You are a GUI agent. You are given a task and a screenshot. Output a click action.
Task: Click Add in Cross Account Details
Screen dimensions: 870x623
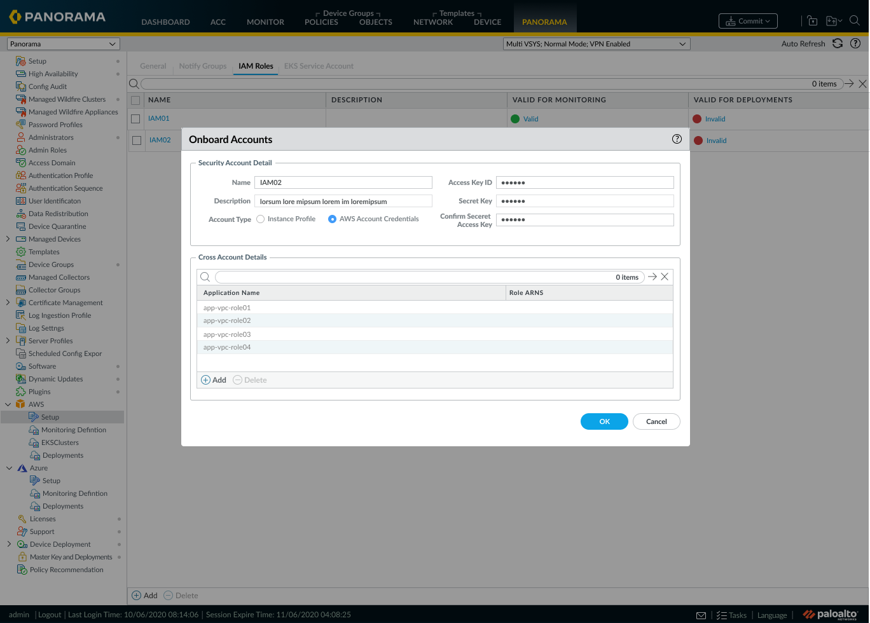(214, 380)
